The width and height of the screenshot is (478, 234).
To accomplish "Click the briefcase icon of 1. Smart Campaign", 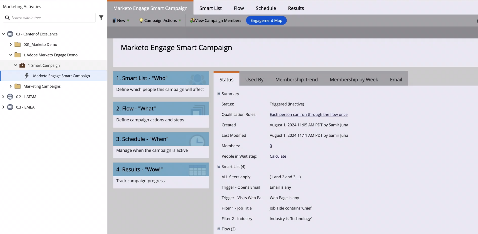I will (23, 65).
